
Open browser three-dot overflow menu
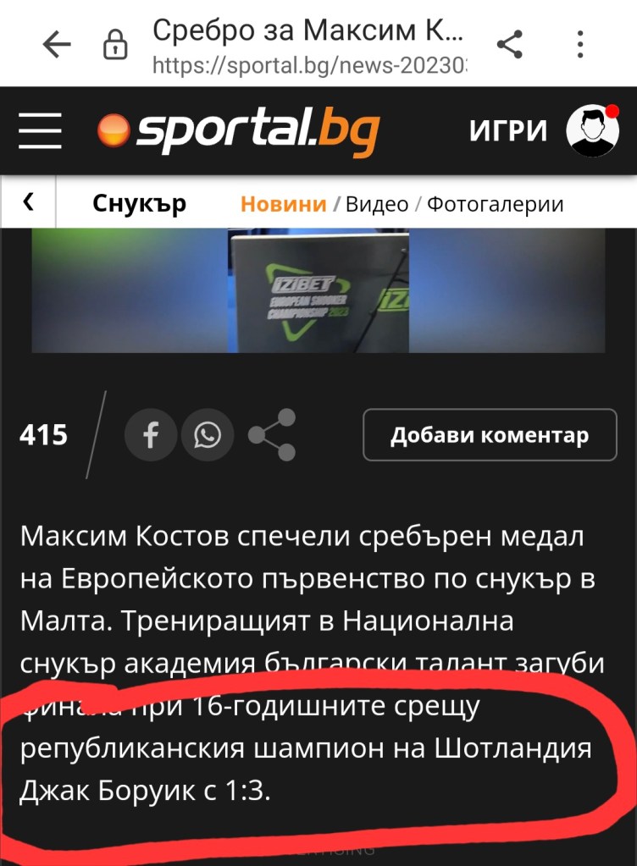pos(579,44)
